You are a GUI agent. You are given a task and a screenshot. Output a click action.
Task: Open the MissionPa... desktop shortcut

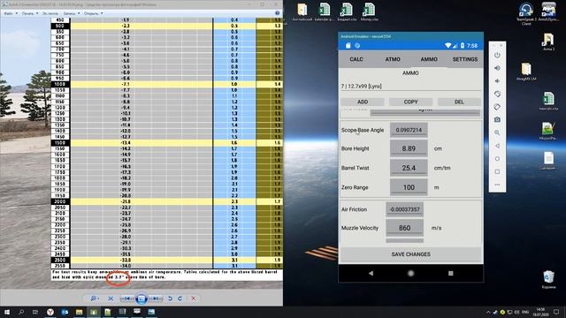(x=548, y=131)
